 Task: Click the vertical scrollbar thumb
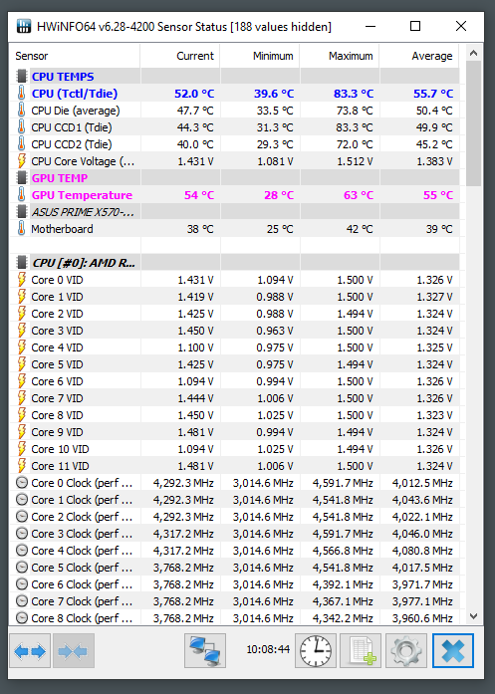(x=473, y=123)
